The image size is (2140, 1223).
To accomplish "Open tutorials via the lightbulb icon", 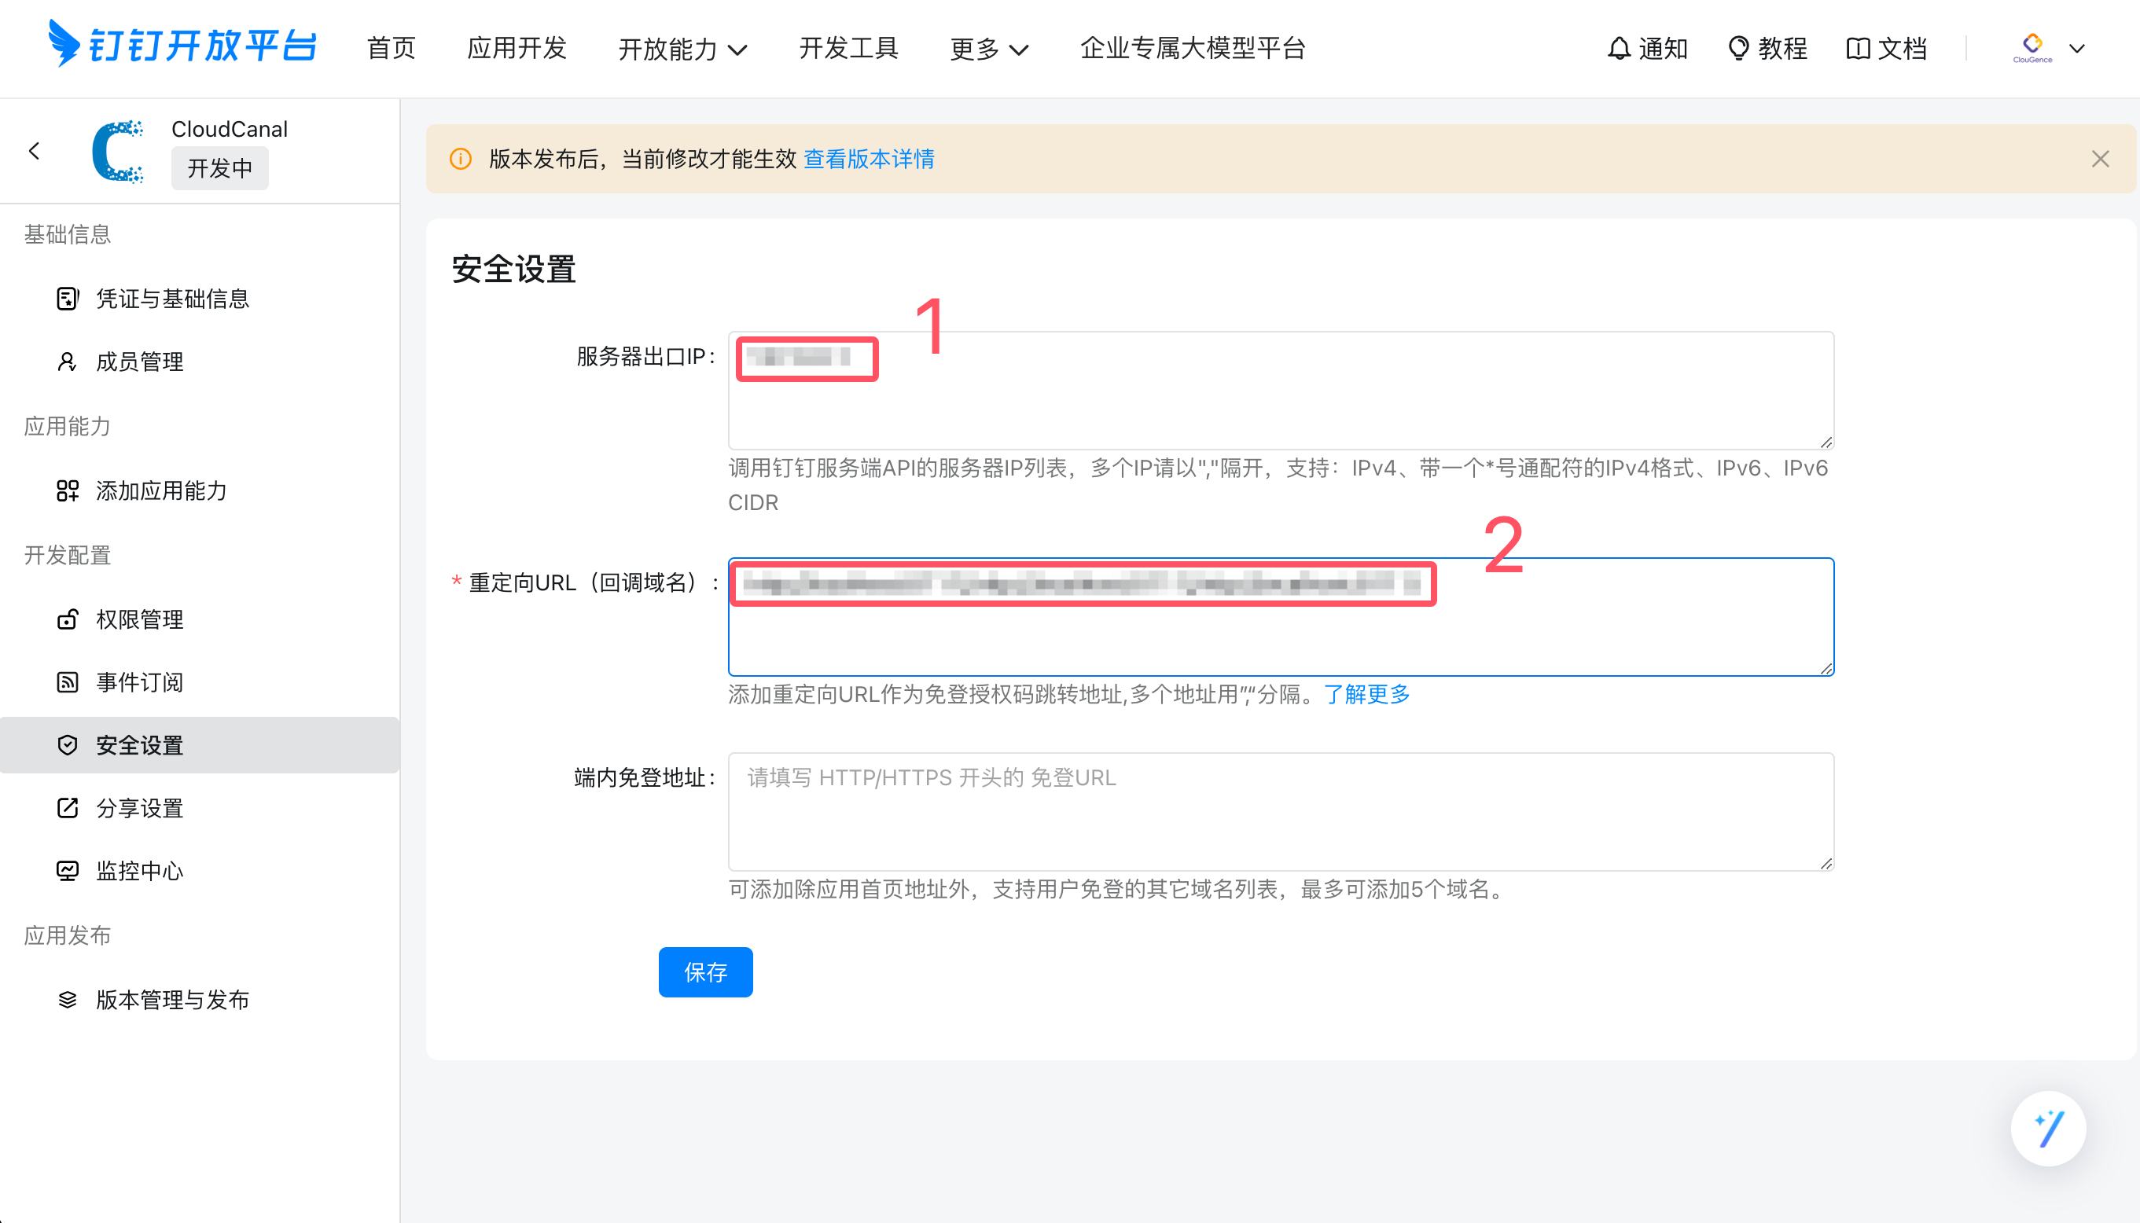I will pyautogui.click(x=1737, y=49).
